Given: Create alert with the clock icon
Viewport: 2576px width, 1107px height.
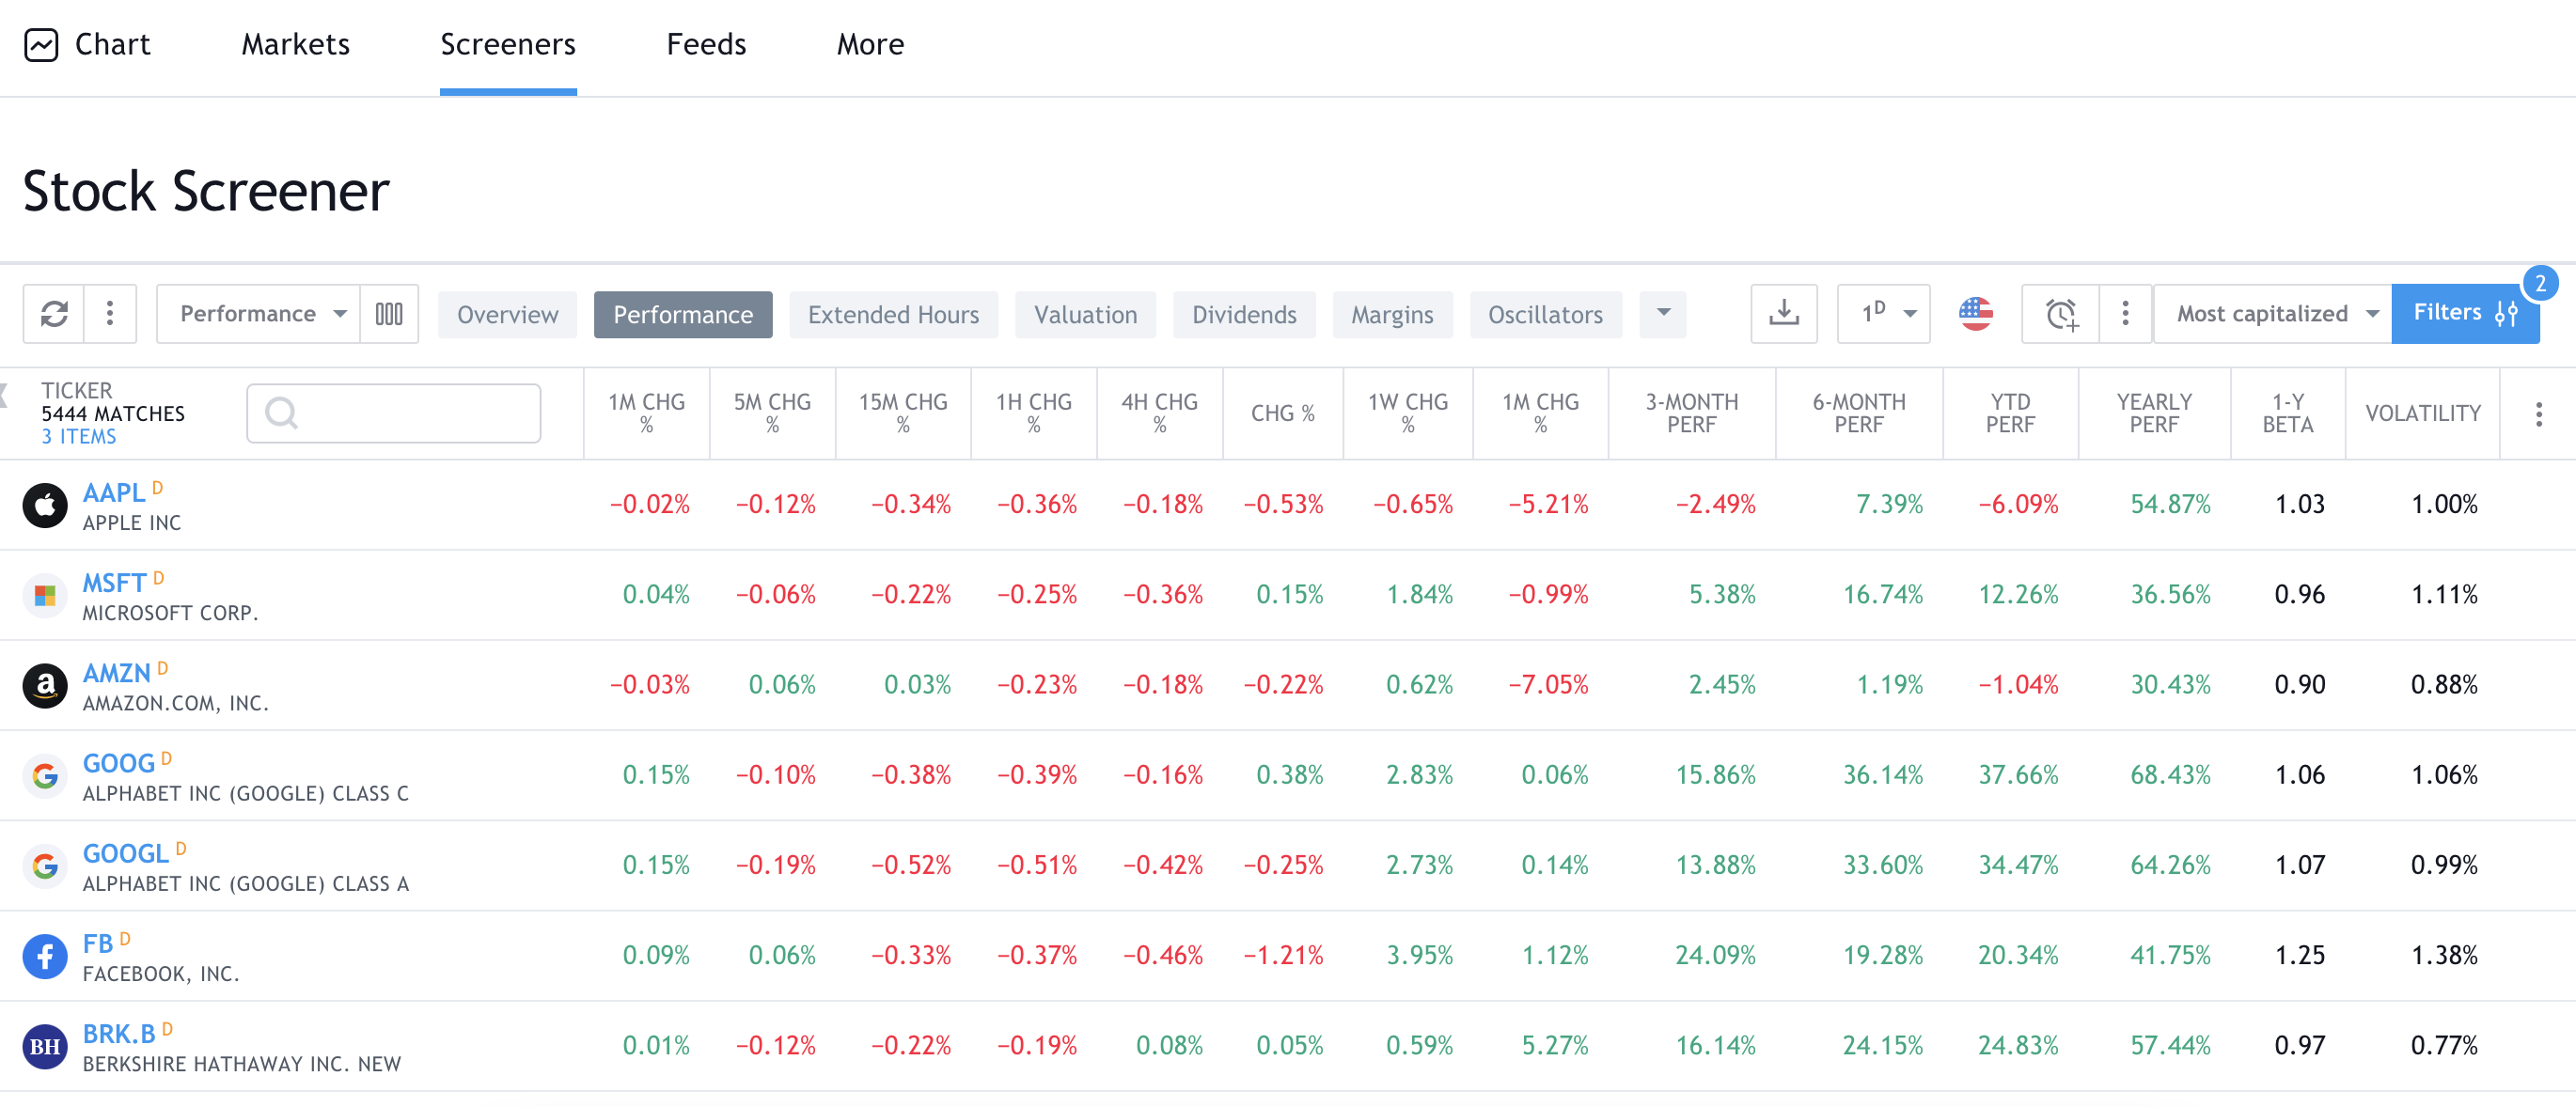Looking at the screenshot, I should click(2061, 314).
